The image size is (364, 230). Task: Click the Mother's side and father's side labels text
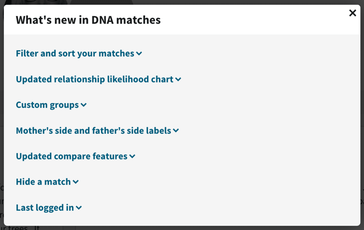point(93,131)
